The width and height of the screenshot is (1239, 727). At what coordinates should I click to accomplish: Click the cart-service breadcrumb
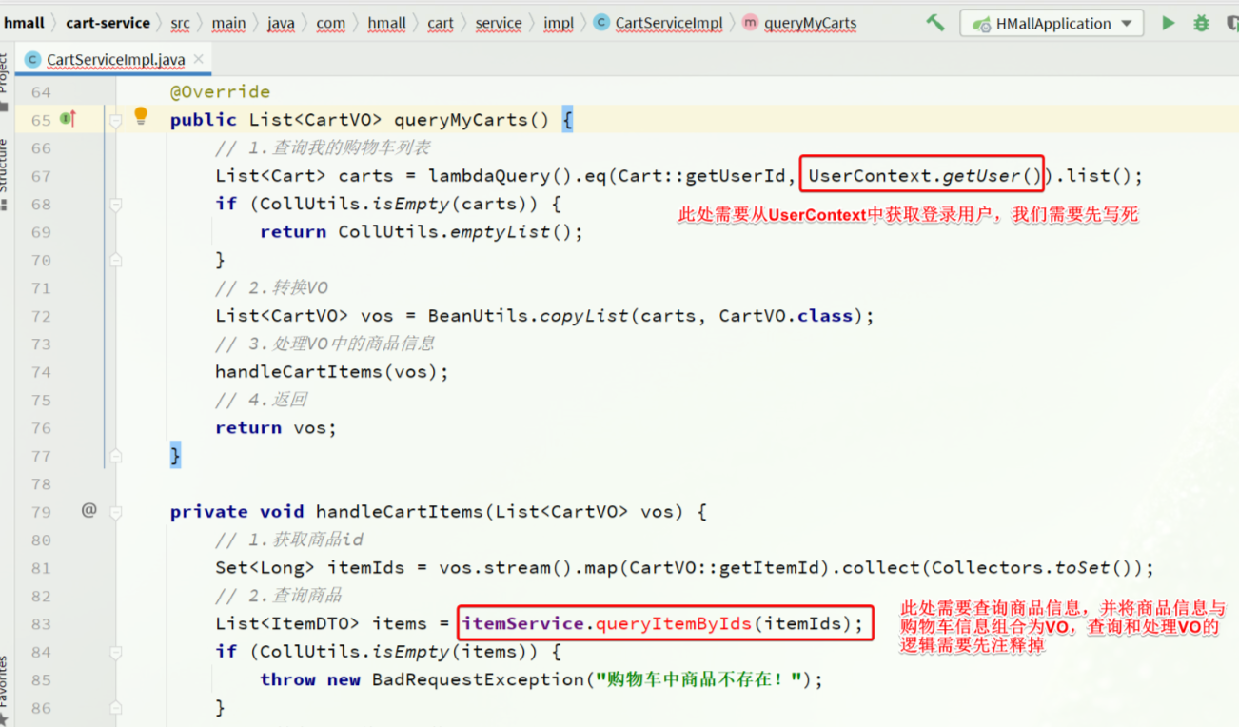click(x=108, y=23)
